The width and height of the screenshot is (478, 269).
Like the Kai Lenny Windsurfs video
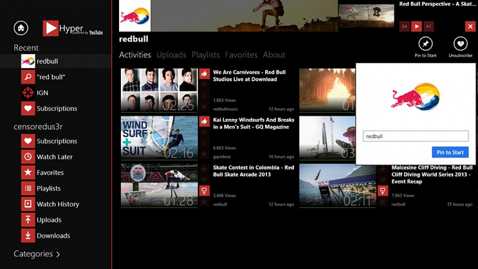(x=204, y=121)
